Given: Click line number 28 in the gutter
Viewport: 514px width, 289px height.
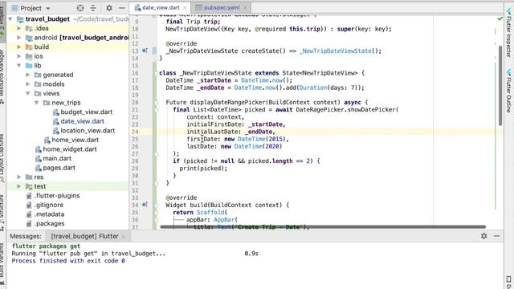Looking at the screenshot, I should click(x=135, y=161).
